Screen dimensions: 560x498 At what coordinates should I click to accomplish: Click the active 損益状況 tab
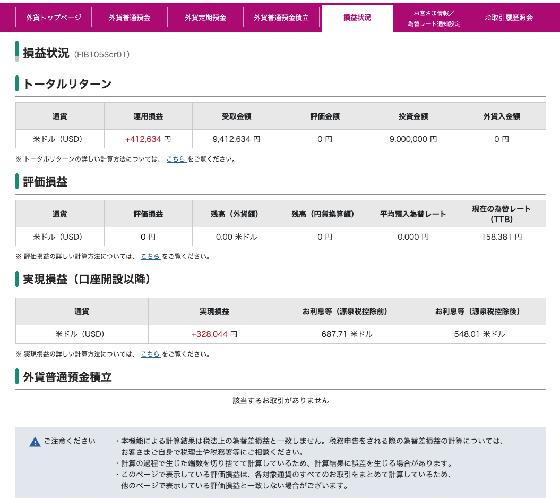(x=357, y=18)
